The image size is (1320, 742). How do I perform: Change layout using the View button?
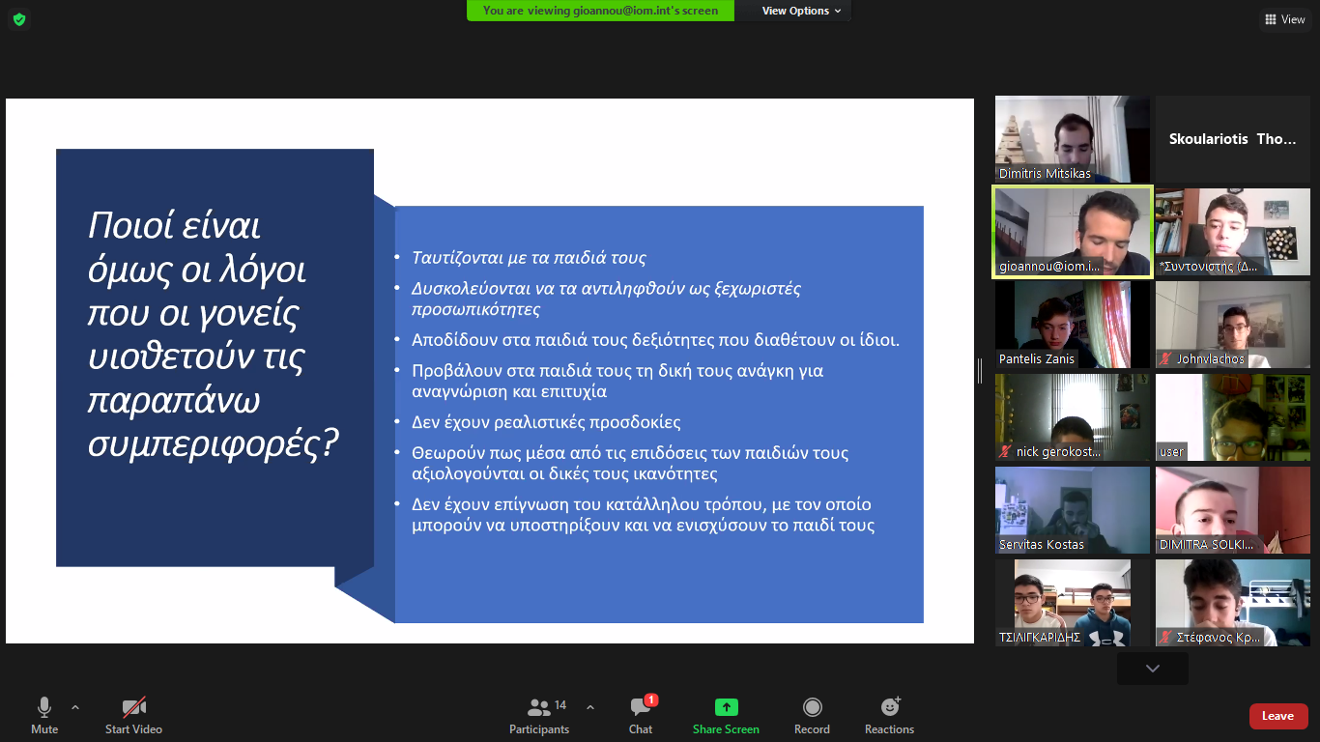pyautogui.click(x=1284, y=19)
